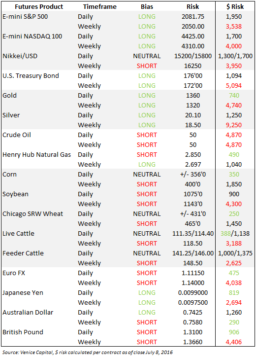Select Feeder Cattle weekly $ risk 2,625

[x=234, y=263]
